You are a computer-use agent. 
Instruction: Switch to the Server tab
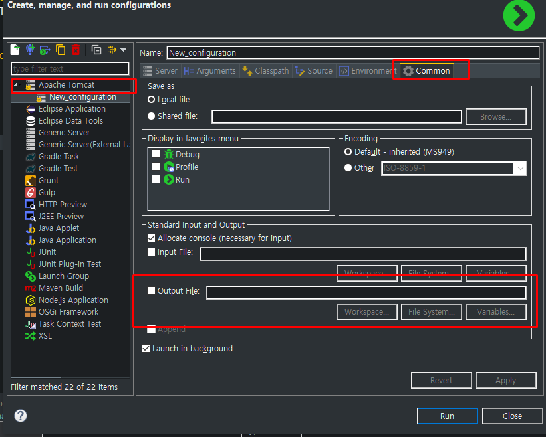click(x=160, y=71)
